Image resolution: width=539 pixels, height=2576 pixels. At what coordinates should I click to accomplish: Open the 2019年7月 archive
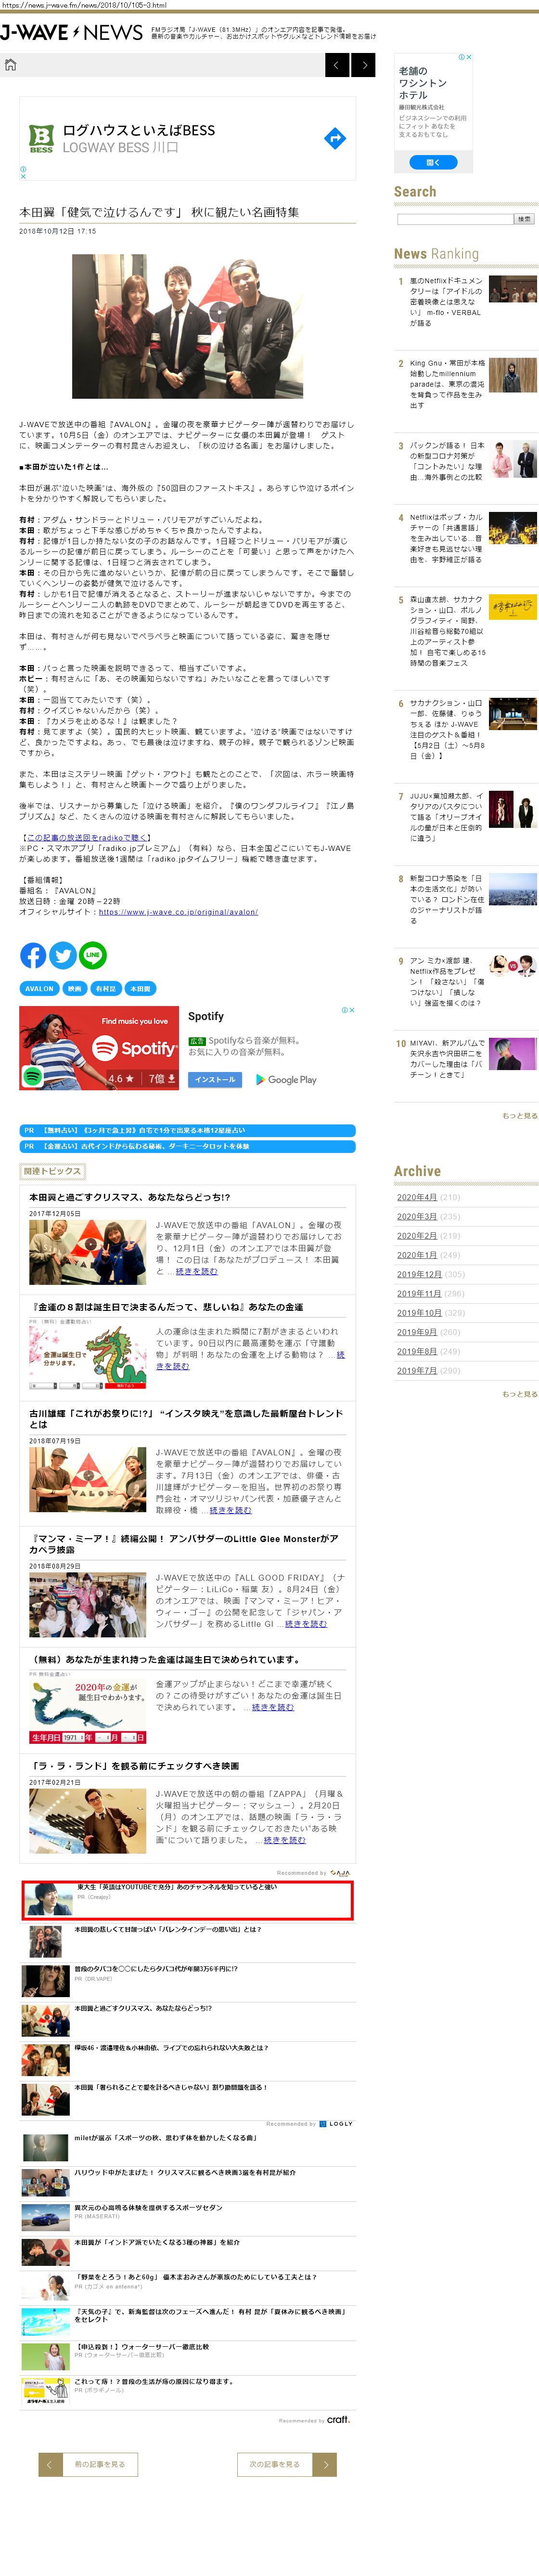416,1371
